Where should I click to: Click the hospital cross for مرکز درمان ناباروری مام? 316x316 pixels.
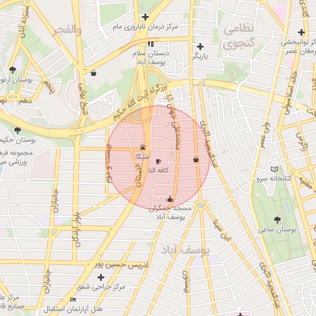(x=145, y=17)
